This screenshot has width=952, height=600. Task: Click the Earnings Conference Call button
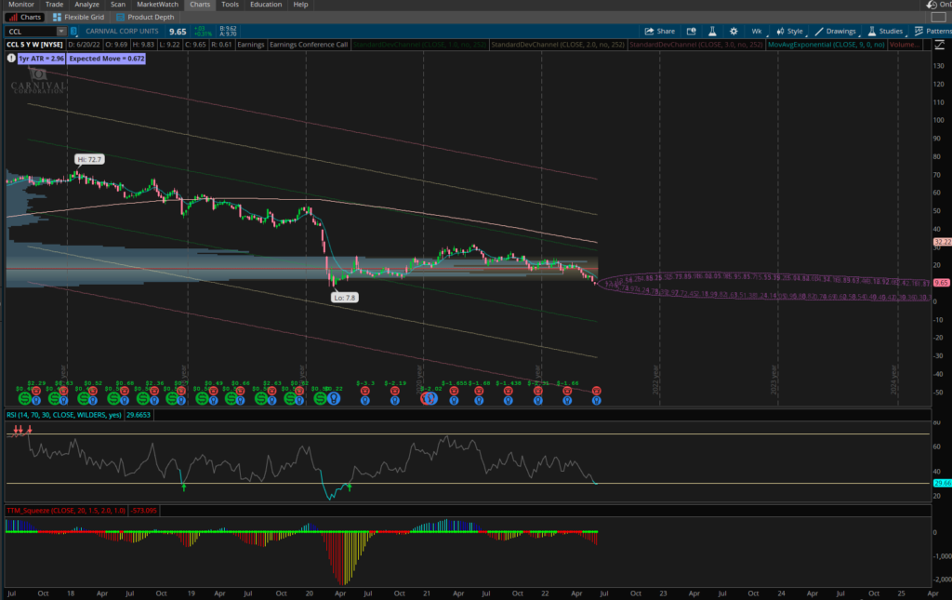pos(309,44)
